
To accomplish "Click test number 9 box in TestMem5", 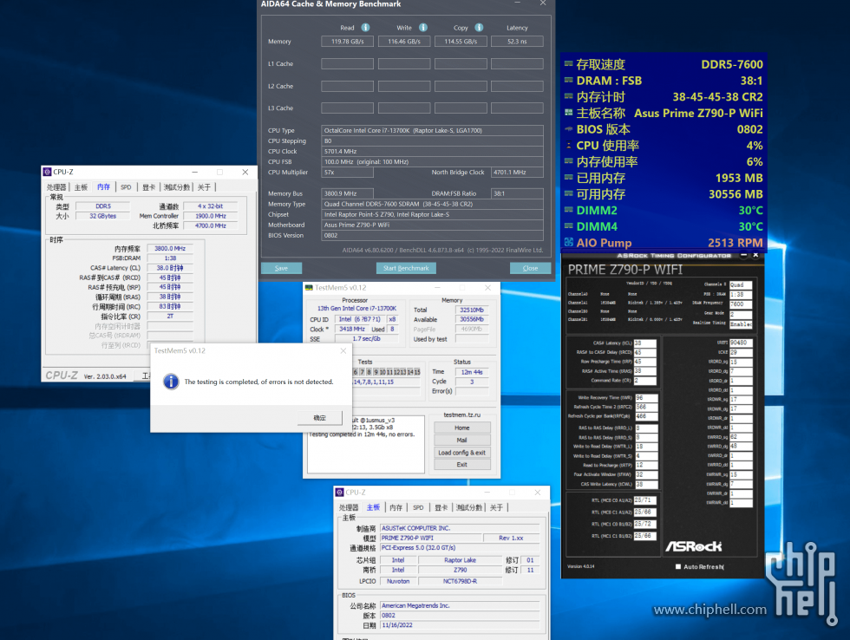I will (376, 372).
